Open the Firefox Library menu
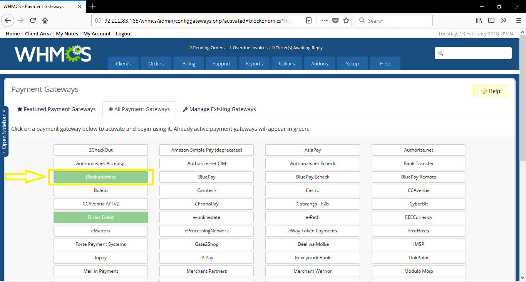Screen dimensions: 526x282 [x=479, y=20]
